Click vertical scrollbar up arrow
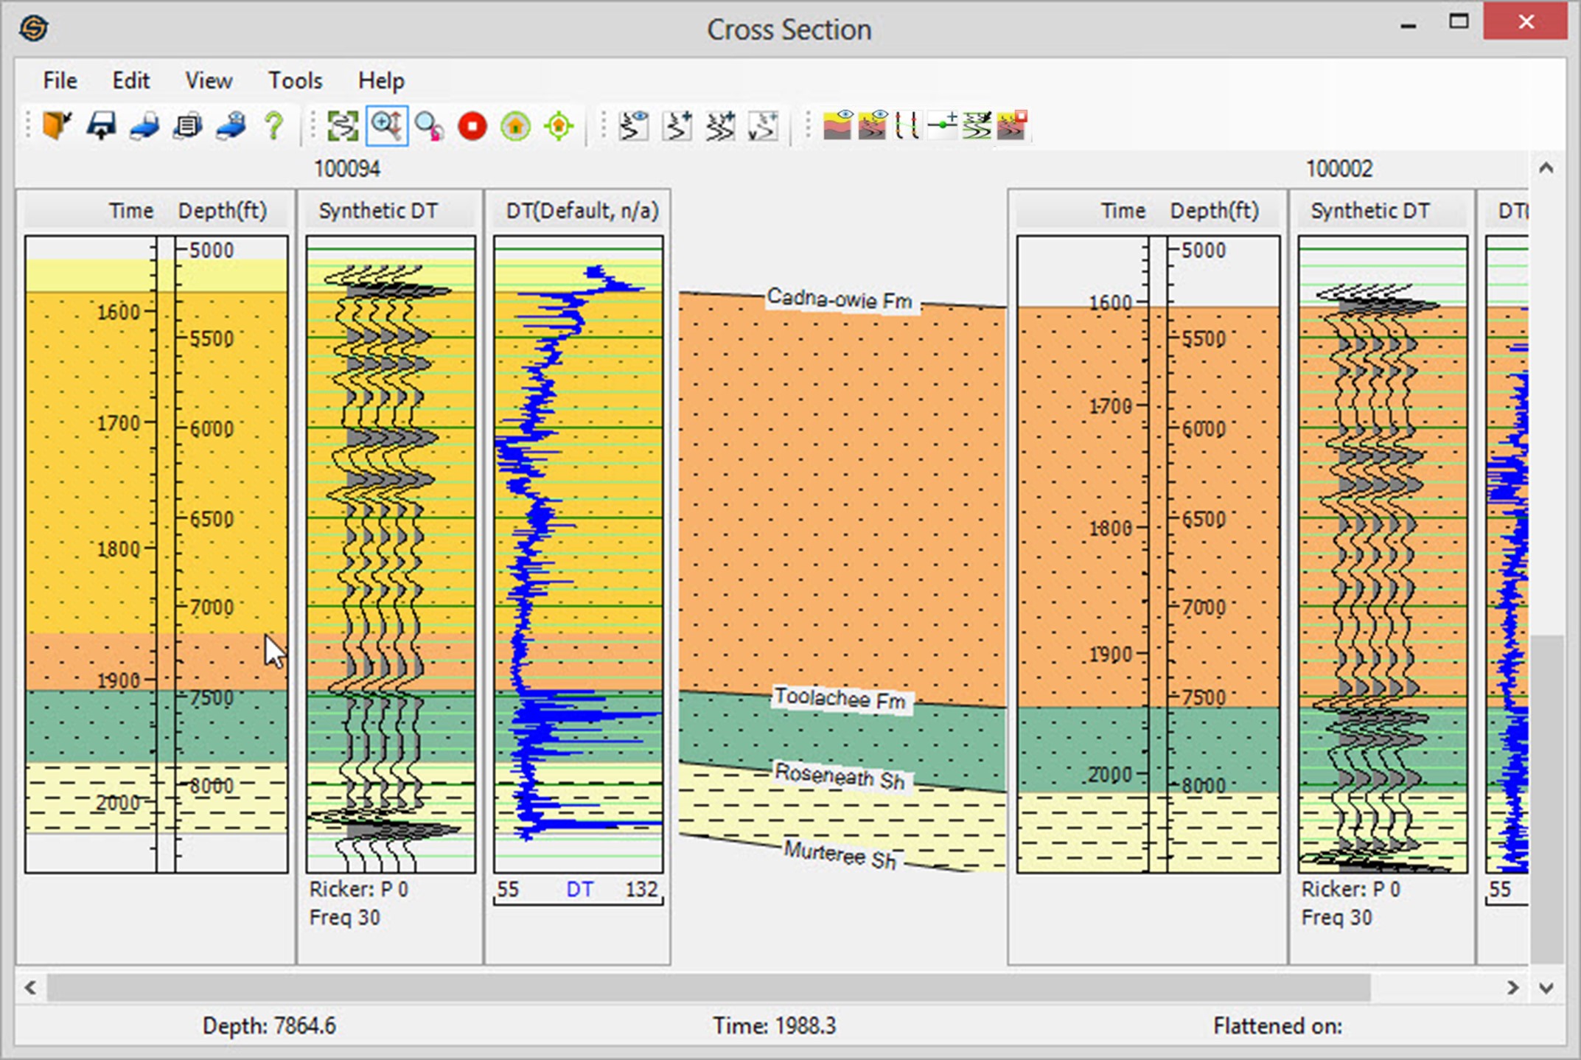 [1546, 168]
